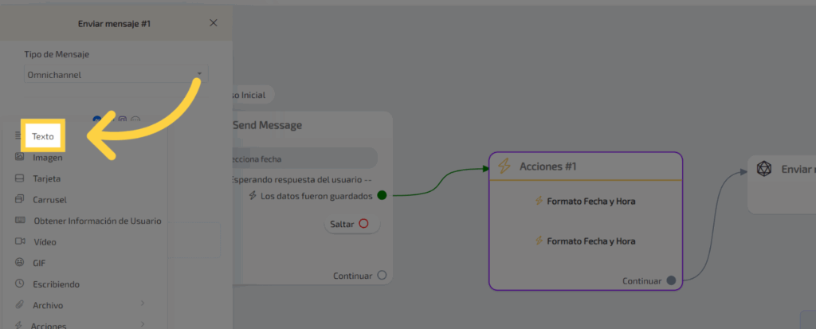The height and width of the screenshot is (329, 816).
Task: Click Continuar connector on Send Message node
Action: (382, 276)
